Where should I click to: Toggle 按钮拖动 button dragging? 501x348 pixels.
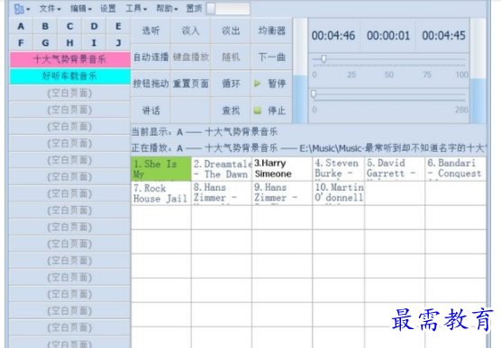point(150,84)
